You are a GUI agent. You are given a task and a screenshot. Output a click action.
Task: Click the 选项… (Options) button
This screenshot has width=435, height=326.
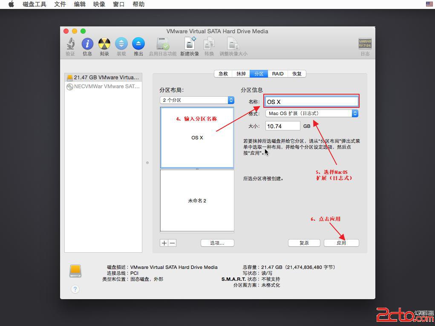click(x=217, y=243)
